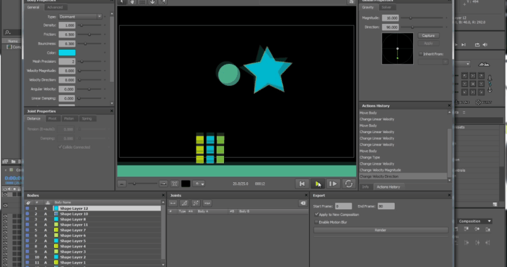Click the zoom out button below the preview
Viewport: 507px width, 267px height.
(122, 184)
